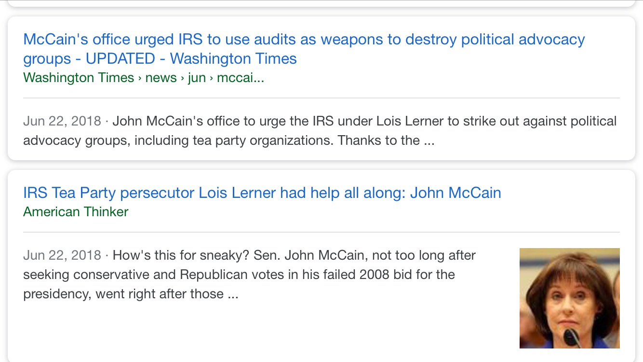Open the "McCain's office urged IRS" headline link

pos(304,49)
